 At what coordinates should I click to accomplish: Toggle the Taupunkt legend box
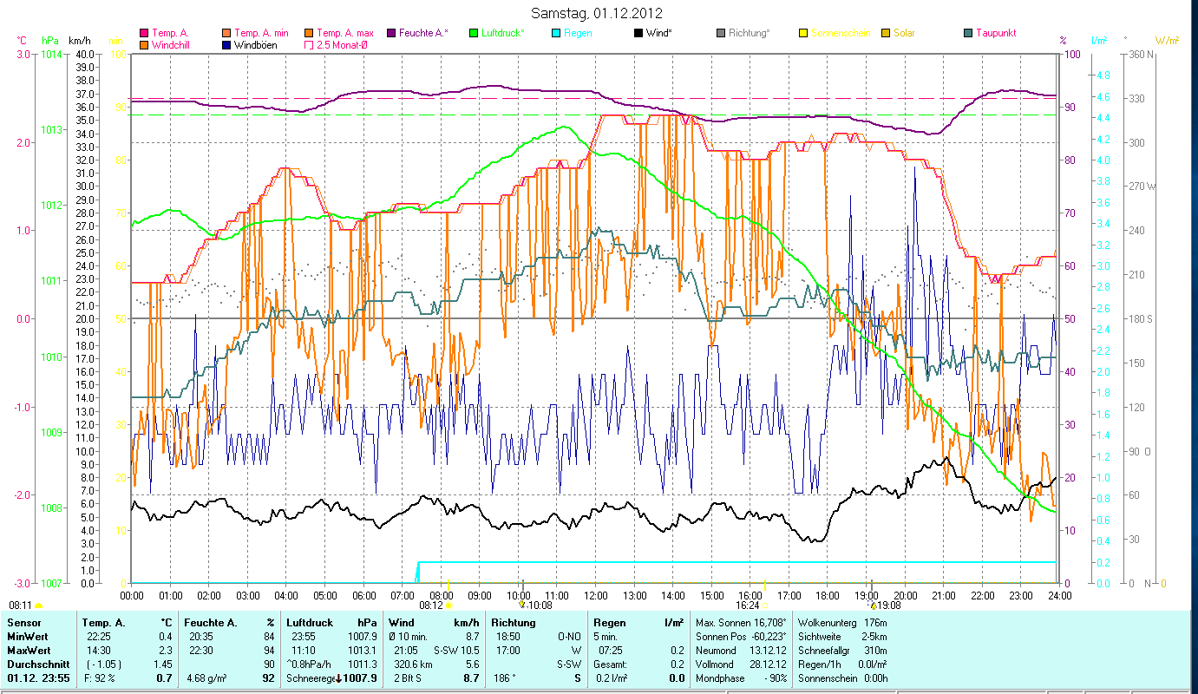(967, 33)
